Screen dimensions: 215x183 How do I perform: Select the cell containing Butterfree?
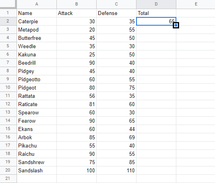pyautogui.click(x=37, y=38)
